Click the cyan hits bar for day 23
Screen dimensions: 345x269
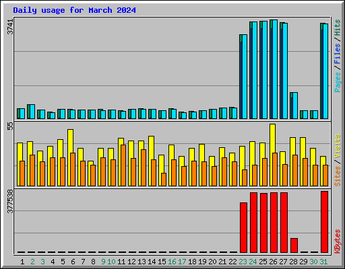245,77
